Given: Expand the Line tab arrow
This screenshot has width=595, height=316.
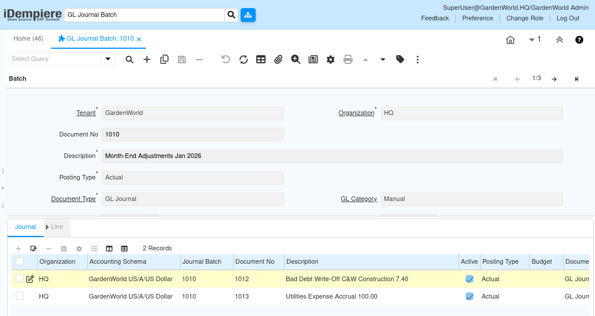Looking at the screenshot, I should tap(48, 227).
